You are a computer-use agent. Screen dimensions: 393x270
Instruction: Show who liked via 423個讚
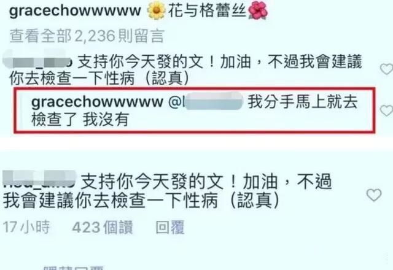click(103, 227)
